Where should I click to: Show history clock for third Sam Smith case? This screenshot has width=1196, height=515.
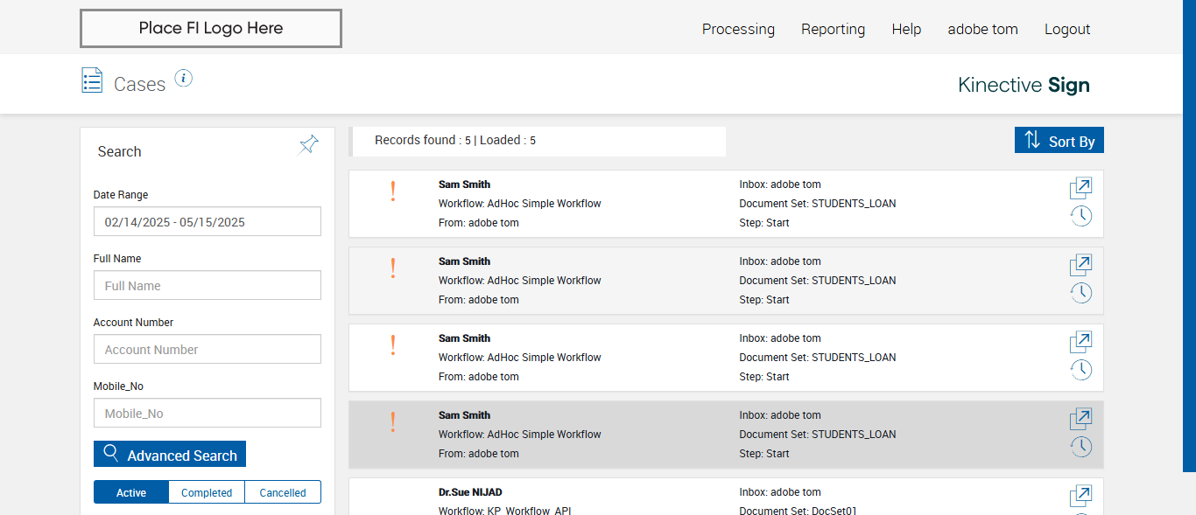point(1080,370)
